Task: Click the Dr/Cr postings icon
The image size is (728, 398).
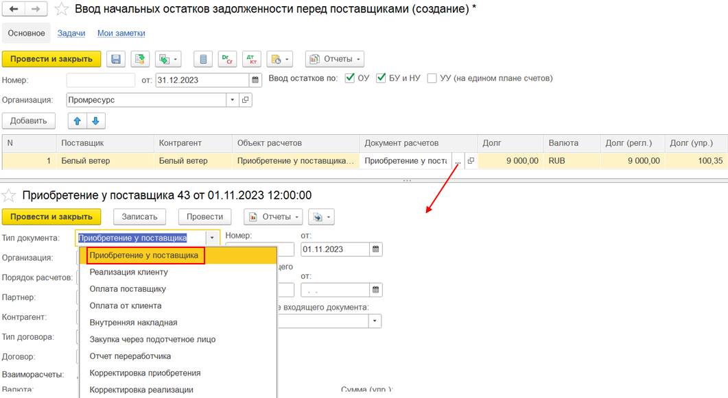Action: (226, 60)
